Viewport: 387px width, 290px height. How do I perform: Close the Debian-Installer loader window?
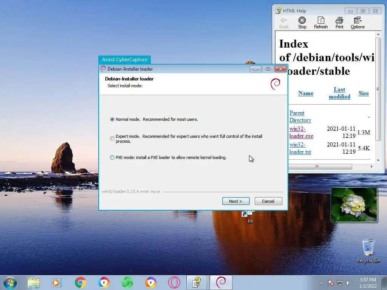(280, 69)
